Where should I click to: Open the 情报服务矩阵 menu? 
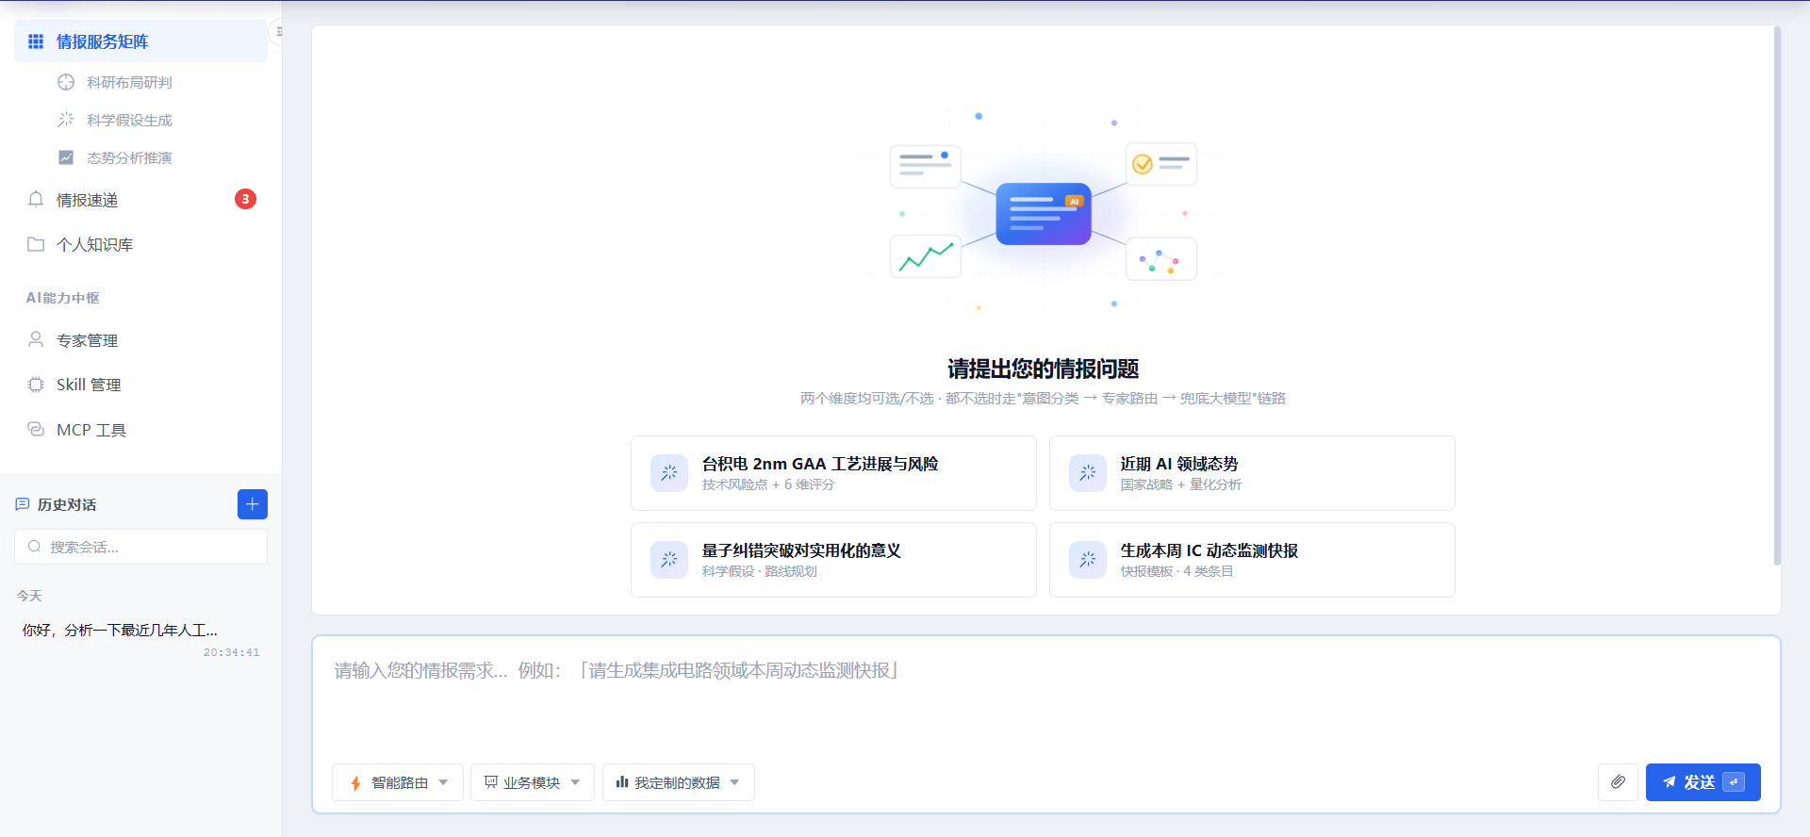tap(140, 41)
